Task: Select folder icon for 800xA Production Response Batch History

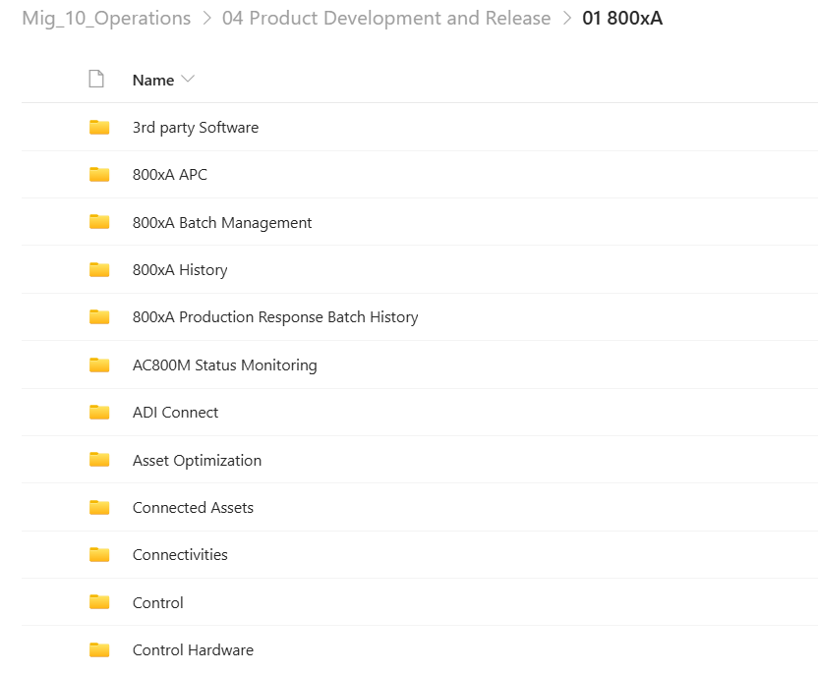Action: click(99, 317)
